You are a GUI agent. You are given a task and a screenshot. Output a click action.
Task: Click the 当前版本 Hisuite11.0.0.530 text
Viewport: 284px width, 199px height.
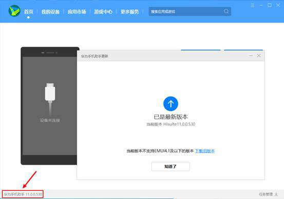(171, 124)
